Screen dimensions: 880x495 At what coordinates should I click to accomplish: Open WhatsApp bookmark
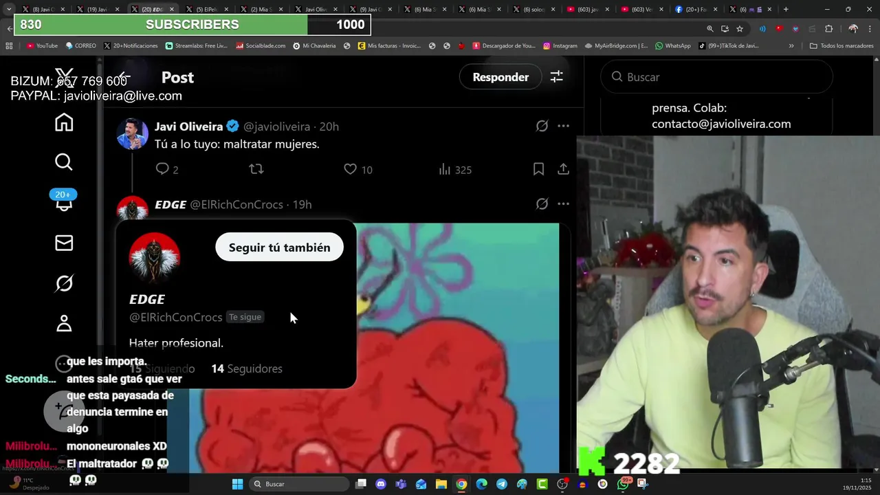click(x=673, y=46)
